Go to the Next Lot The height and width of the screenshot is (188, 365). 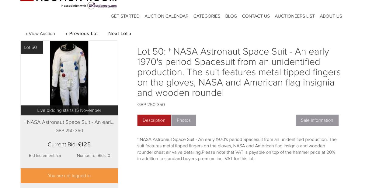point(120,34)
